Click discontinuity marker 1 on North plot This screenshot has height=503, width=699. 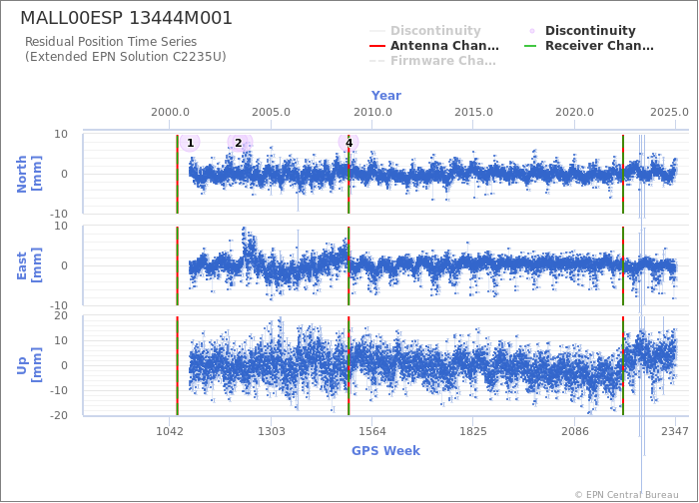tap(191, 143)
